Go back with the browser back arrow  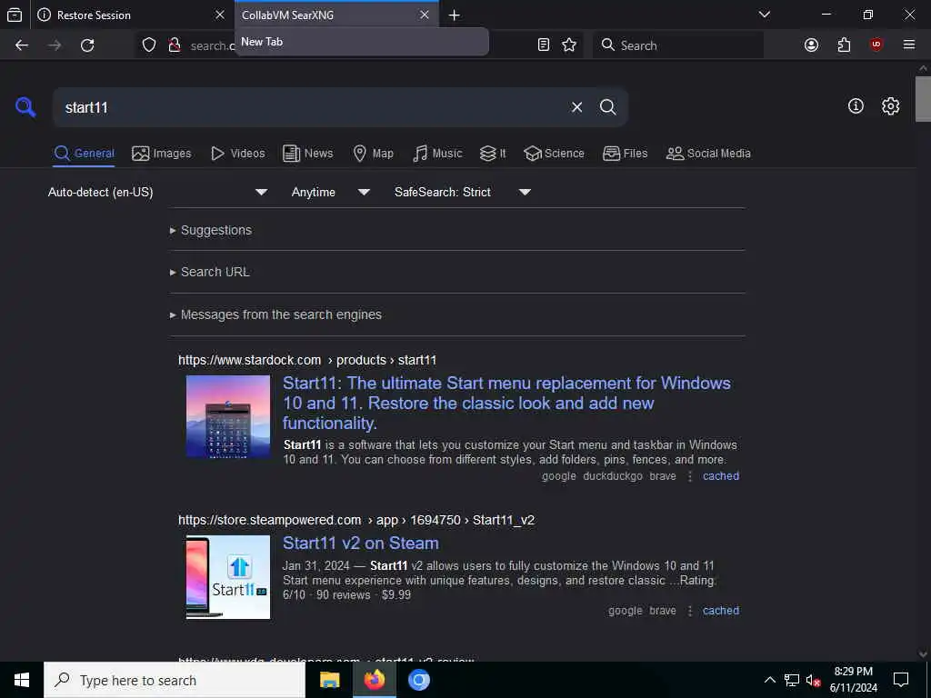click(22, 45)
